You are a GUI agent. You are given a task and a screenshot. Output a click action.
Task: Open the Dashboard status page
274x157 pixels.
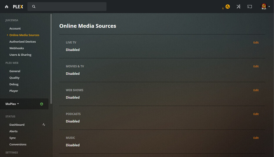[x=17, y=124]
